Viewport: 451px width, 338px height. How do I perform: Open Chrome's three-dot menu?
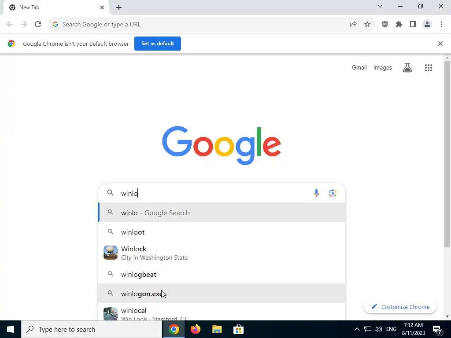441,25
